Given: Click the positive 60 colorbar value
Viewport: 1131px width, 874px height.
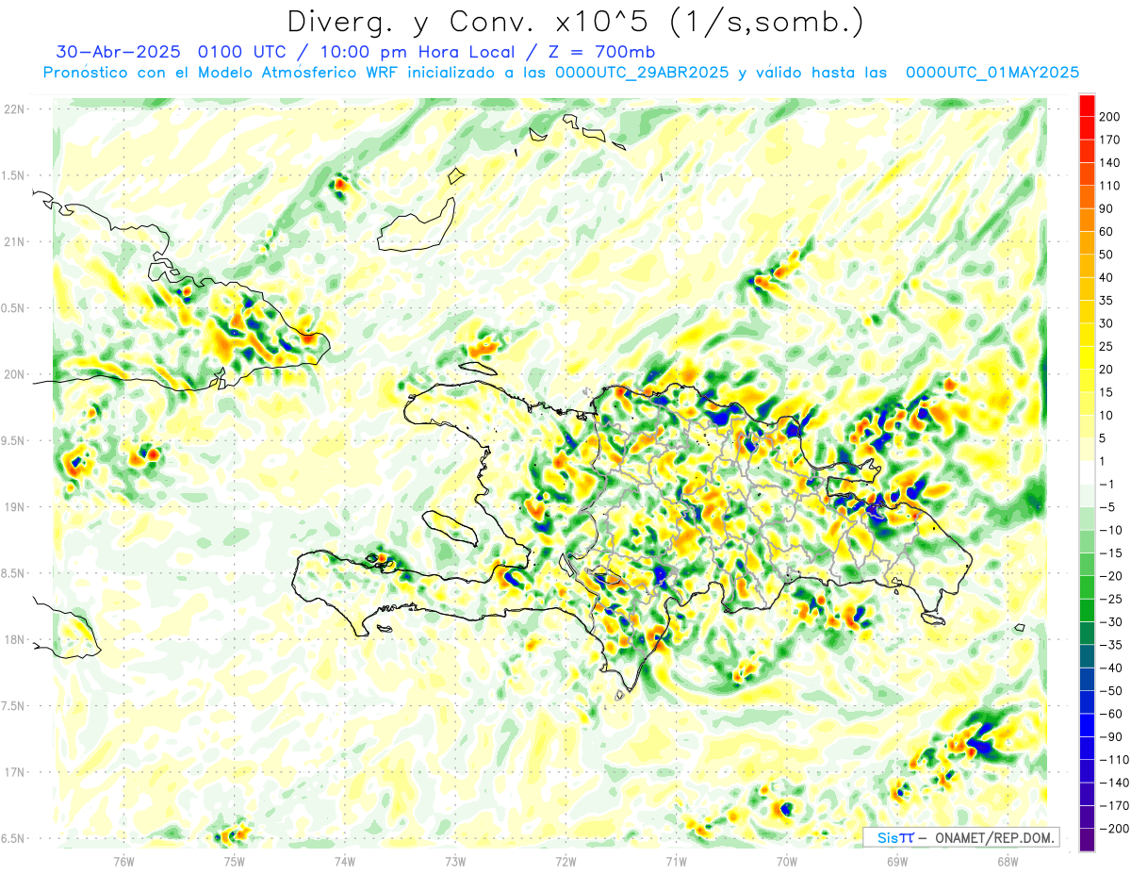Looking at the screenshot, I should click(1106, 232).
